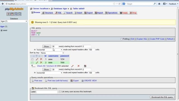
Task: Click the phpMyAdmin Home icon
Action: click(8, 14)
